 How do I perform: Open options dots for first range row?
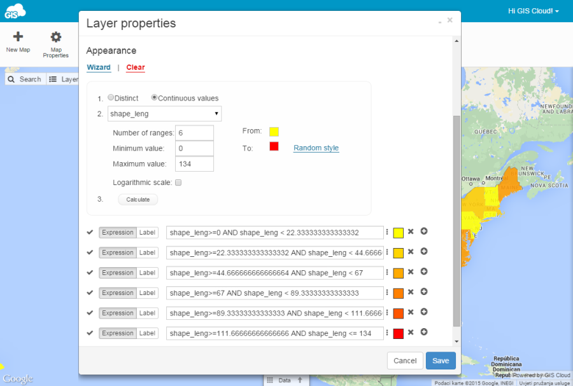[387, 231]
